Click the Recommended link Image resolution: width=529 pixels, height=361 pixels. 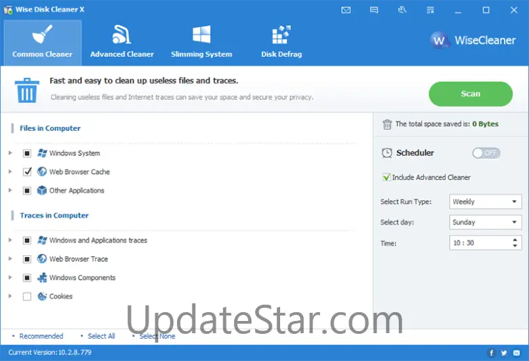pyautogui.click(x=41, y=337)
